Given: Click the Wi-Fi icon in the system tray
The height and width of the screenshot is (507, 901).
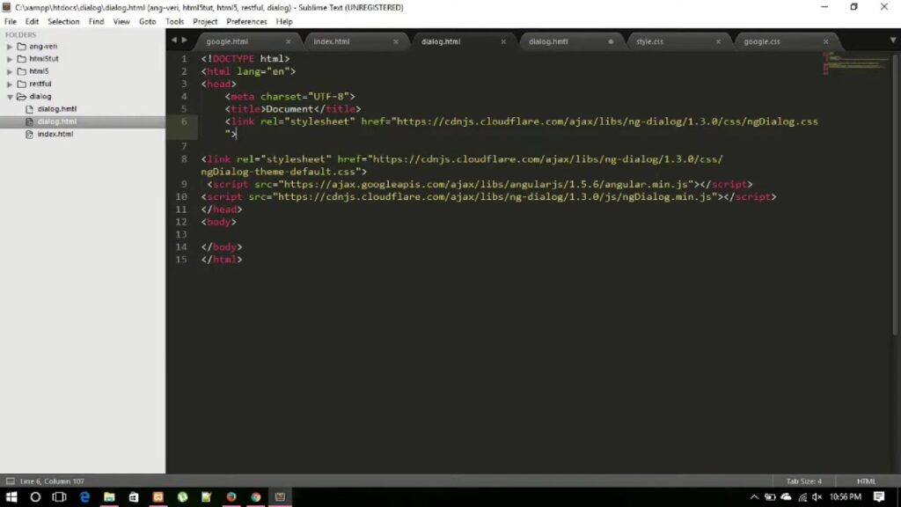Looking at the screenshot, I should 802,497.
